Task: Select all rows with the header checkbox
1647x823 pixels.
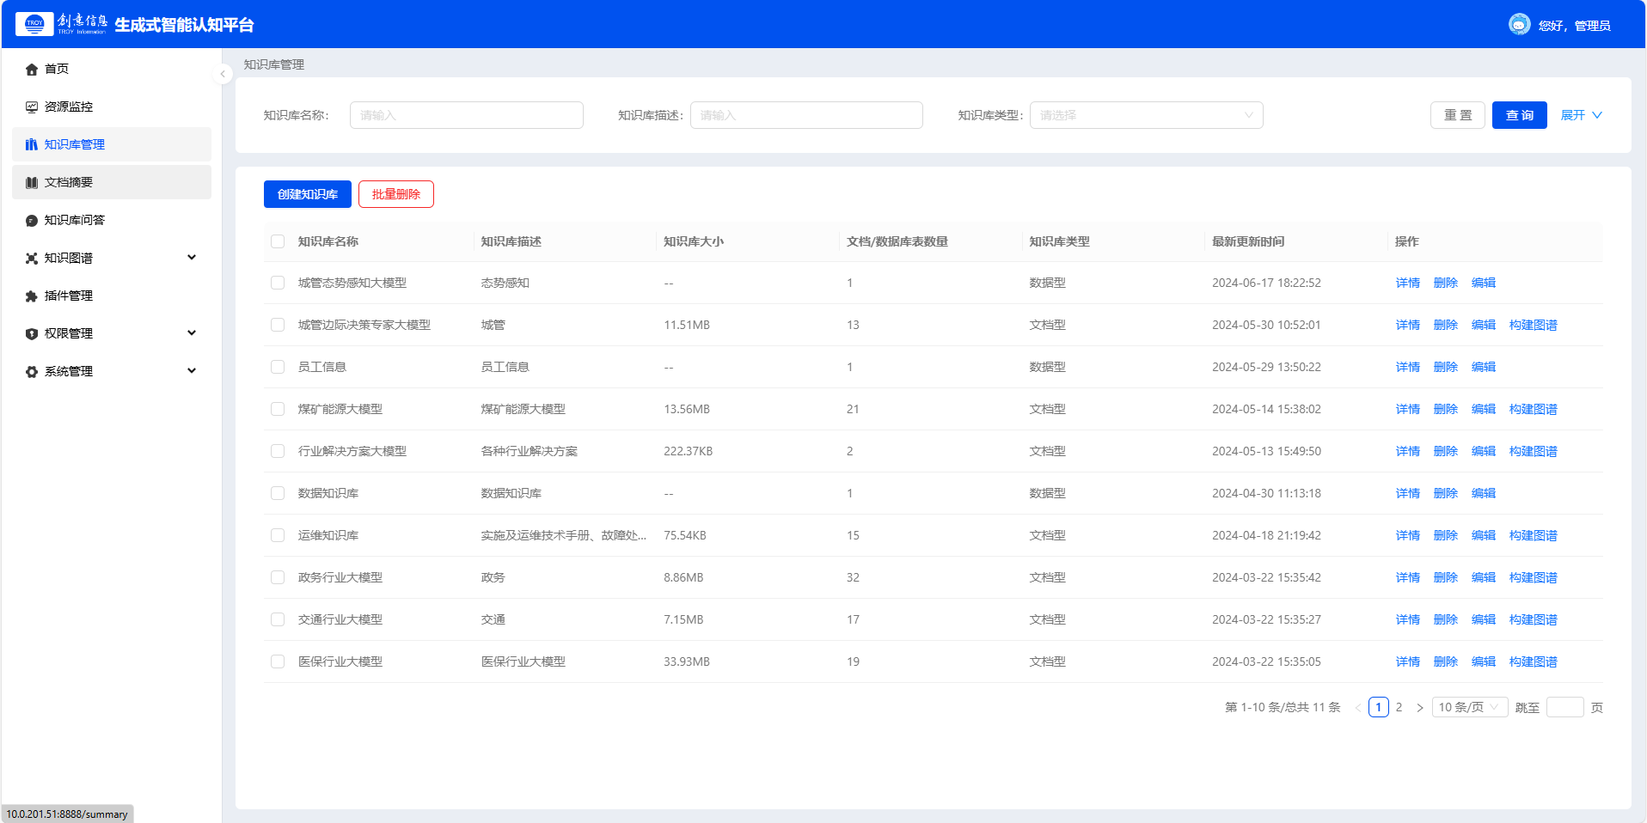Action: (x=278, y=241)
